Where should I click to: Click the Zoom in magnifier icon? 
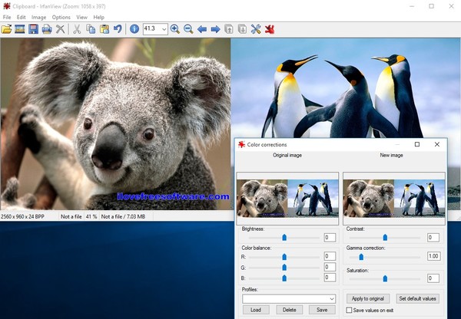pos(175,29)
